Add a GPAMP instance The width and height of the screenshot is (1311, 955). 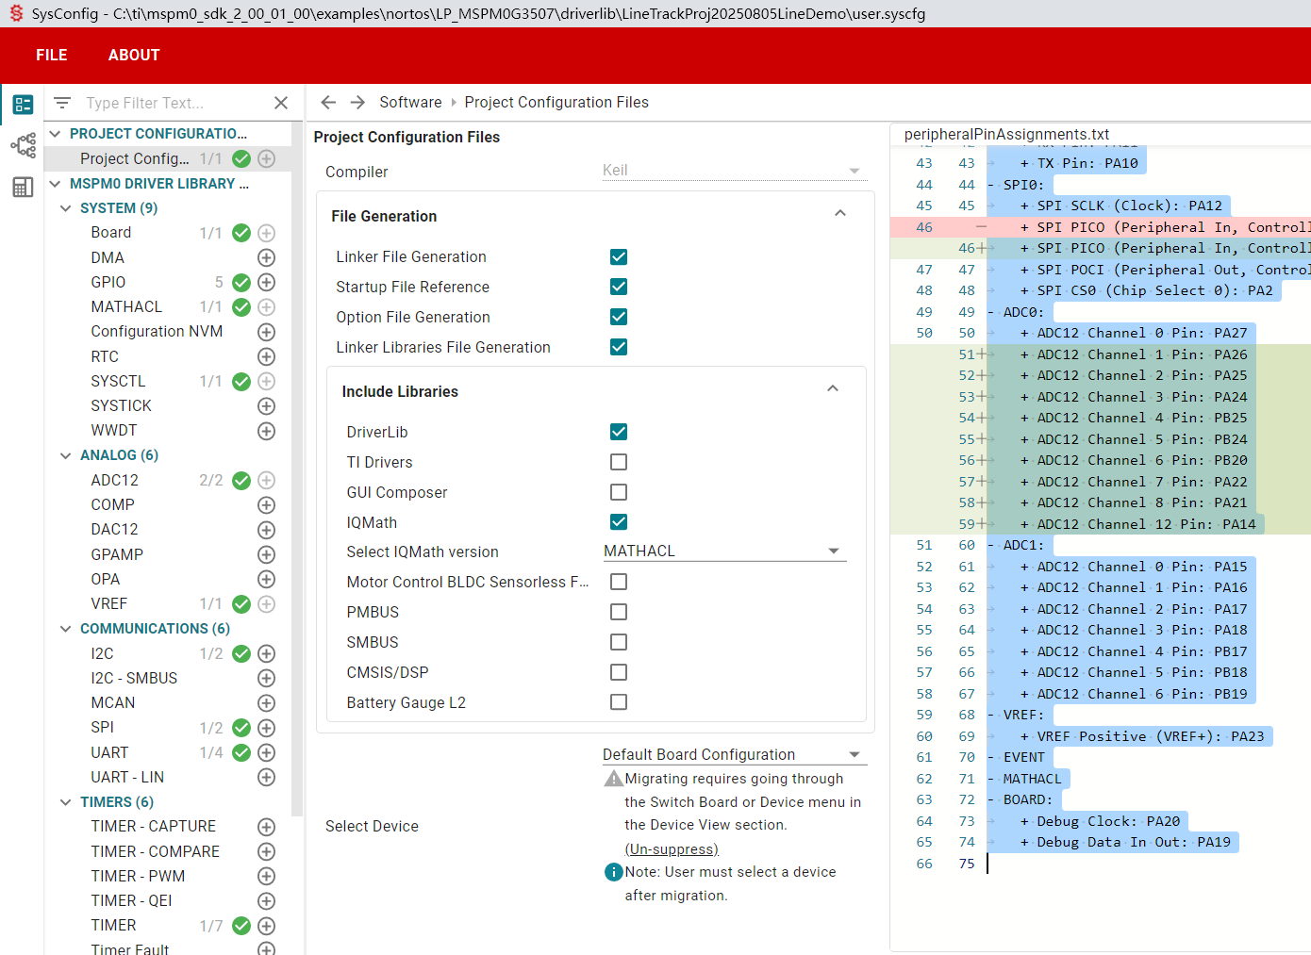pyautogui.click(x=267, y=554)
